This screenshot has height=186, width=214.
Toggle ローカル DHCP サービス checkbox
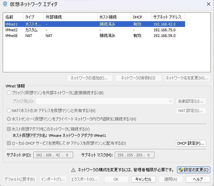[9, 143]
